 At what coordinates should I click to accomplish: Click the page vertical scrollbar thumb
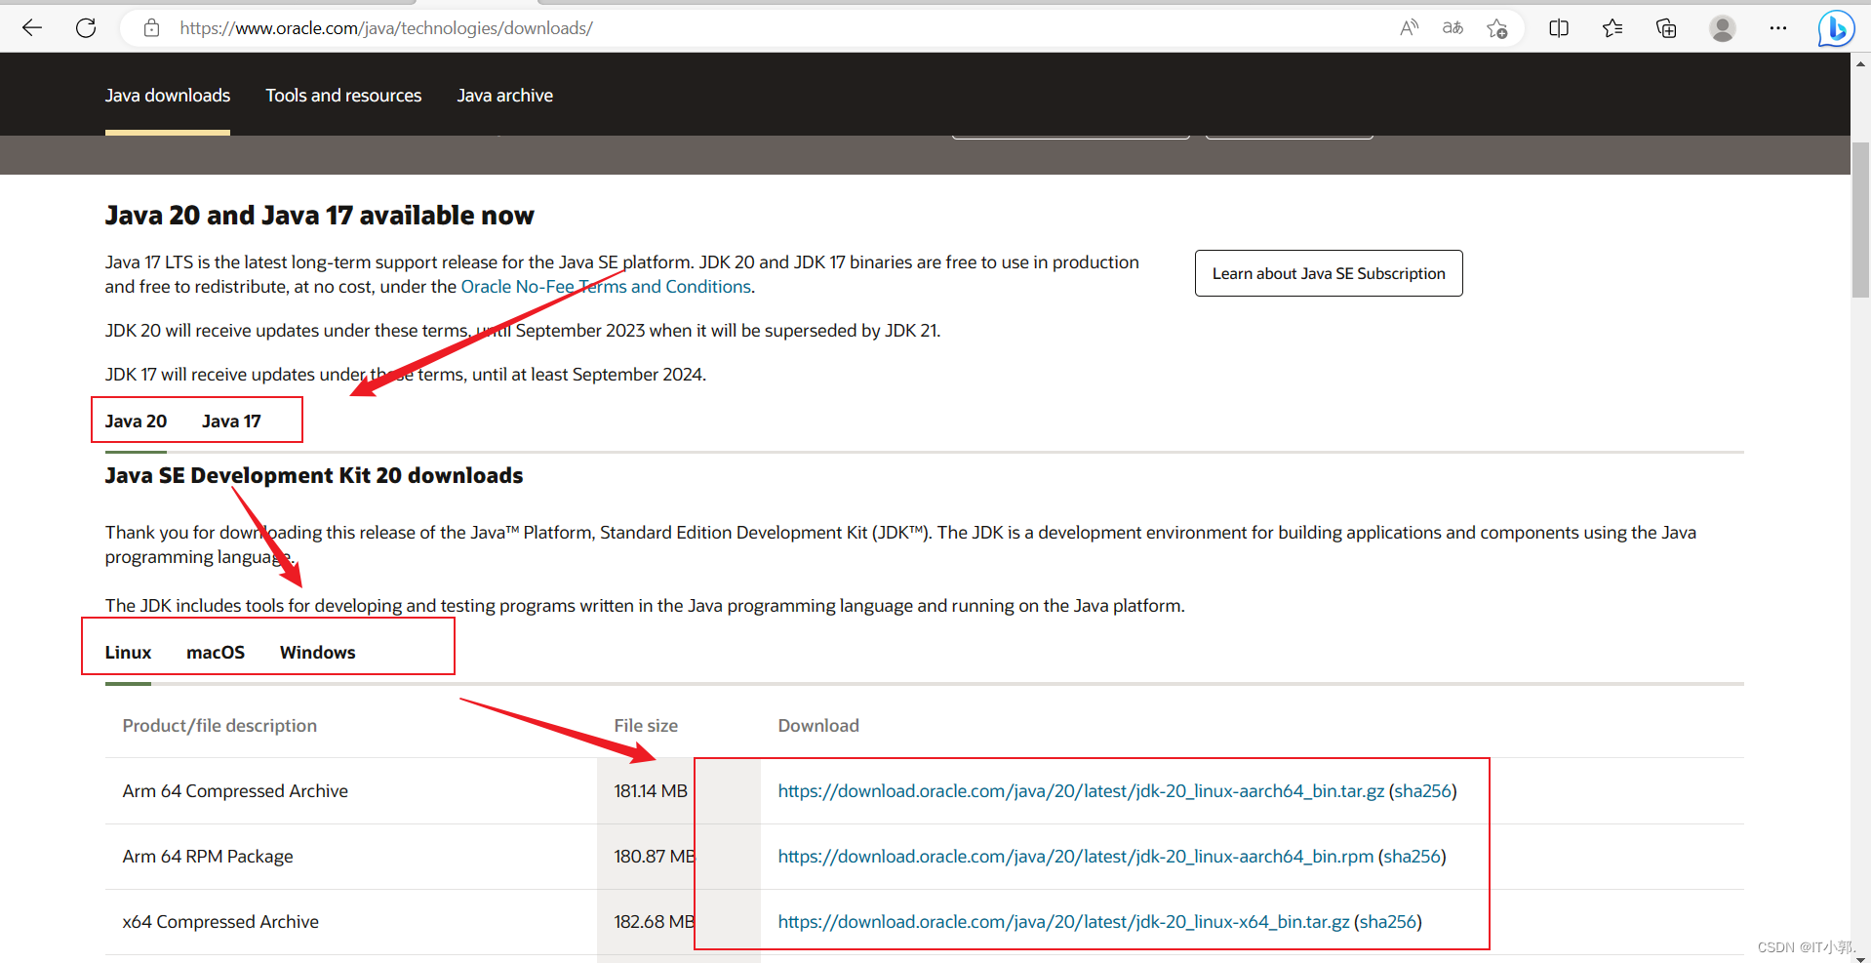pyautogui.click(x=1860, y=220)
